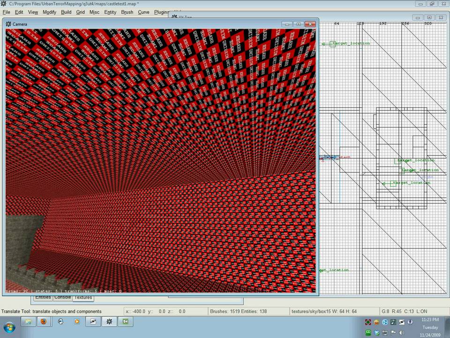Switch to the Console tab
This screenshot has height=338, width=450.
tap(62, 298)
